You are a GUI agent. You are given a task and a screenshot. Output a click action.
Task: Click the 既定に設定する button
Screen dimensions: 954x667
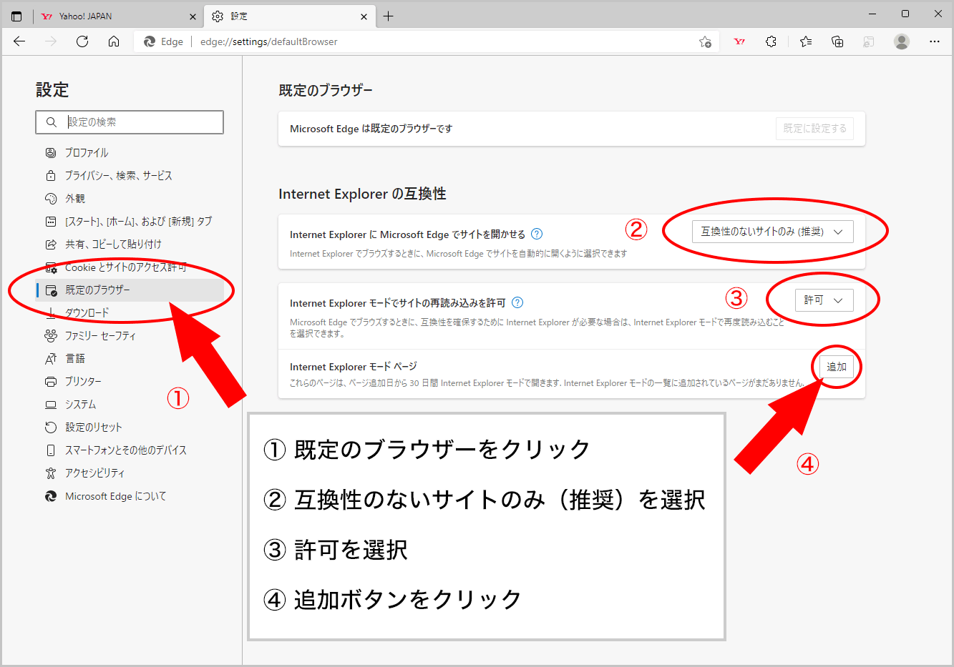pos(814,129)
